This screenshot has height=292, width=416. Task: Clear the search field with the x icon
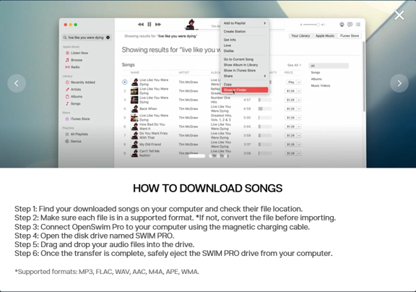click(108, 38)
